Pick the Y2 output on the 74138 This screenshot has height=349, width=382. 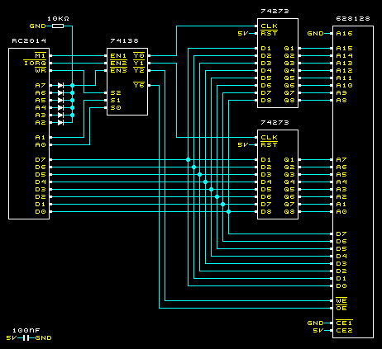click(x=139, y=70)
